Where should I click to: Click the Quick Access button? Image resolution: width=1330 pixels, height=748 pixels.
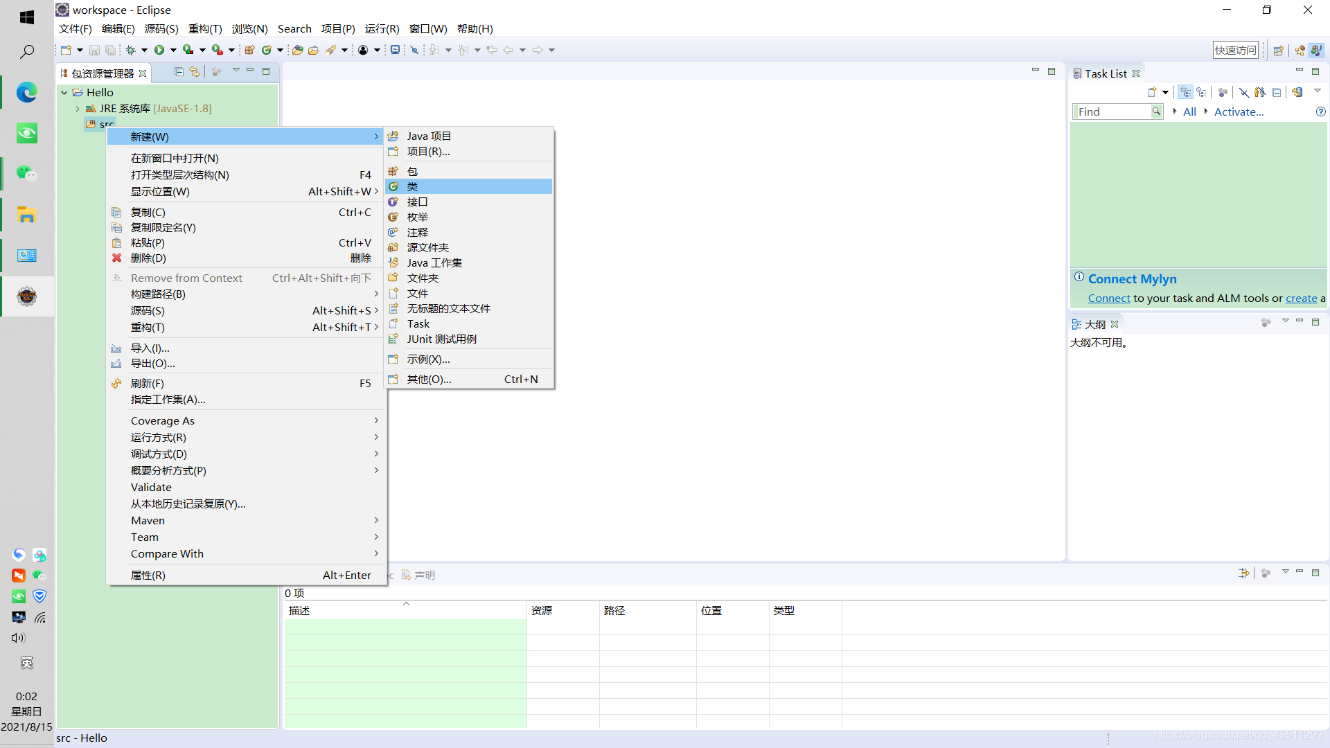coord(1235,50)
